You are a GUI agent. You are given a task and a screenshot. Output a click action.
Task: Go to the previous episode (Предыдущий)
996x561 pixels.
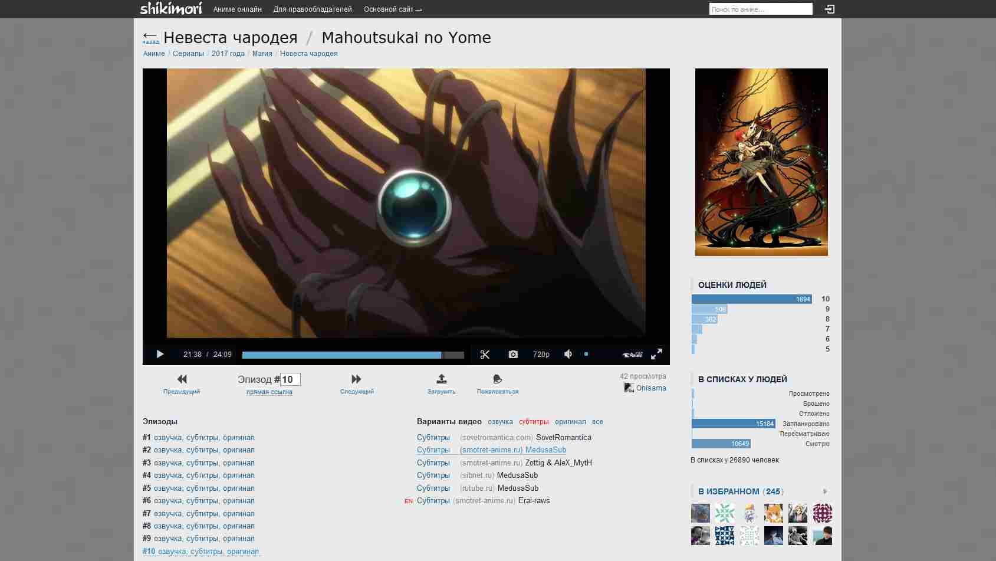coord(182,383)
